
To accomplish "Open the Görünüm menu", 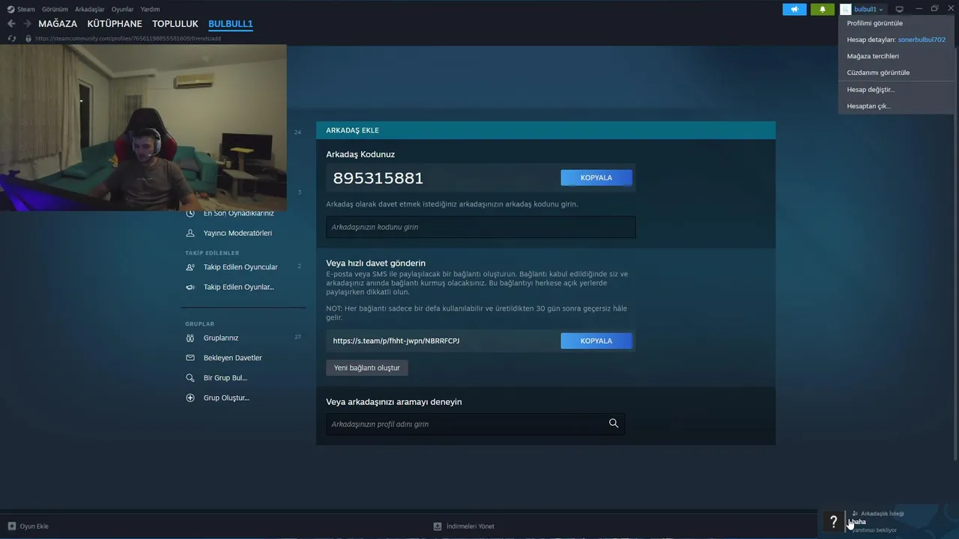I will 55,9.
